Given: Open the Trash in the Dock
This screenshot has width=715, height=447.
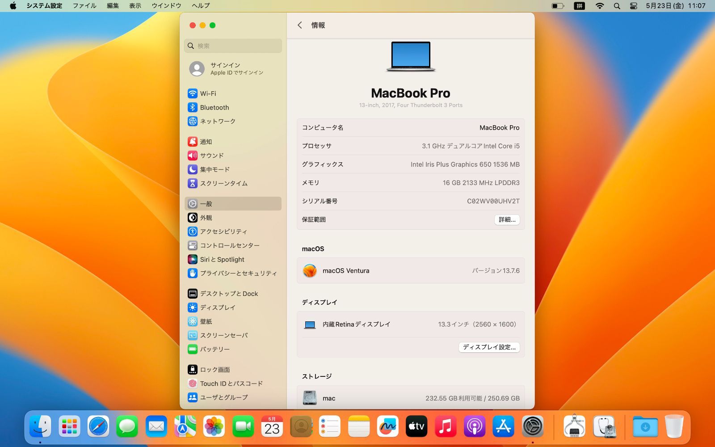Looking at the screenshot, I should (674, 426).
